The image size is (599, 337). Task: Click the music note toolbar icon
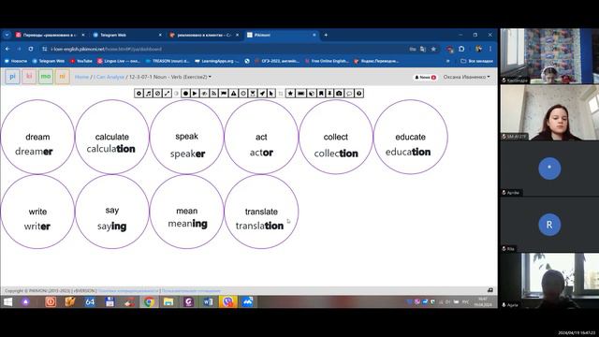point(148,94)
